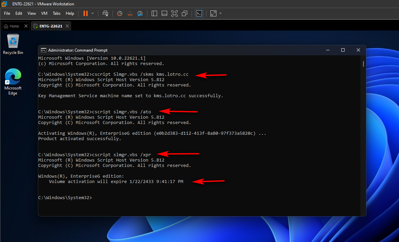
Task: Toggle the library sidebar panel icon
Action: (x=154, y=13)
